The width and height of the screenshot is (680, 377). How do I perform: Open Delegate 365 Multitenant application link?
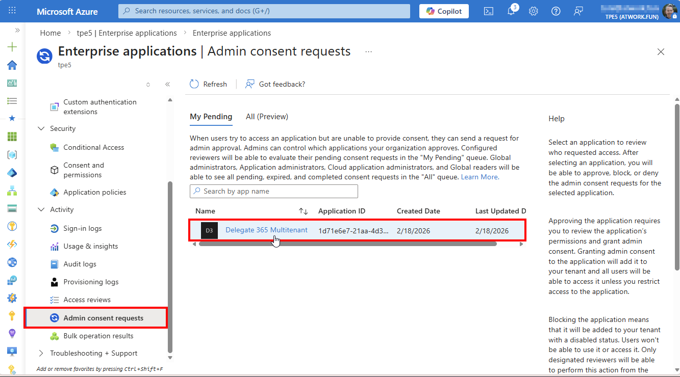(x=266, y=230)
